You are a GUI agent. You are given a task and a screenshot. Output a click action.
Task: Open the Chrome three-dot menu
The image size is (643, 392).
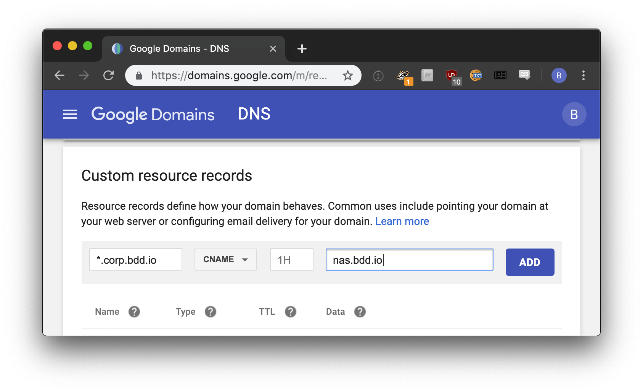[583, 75]
